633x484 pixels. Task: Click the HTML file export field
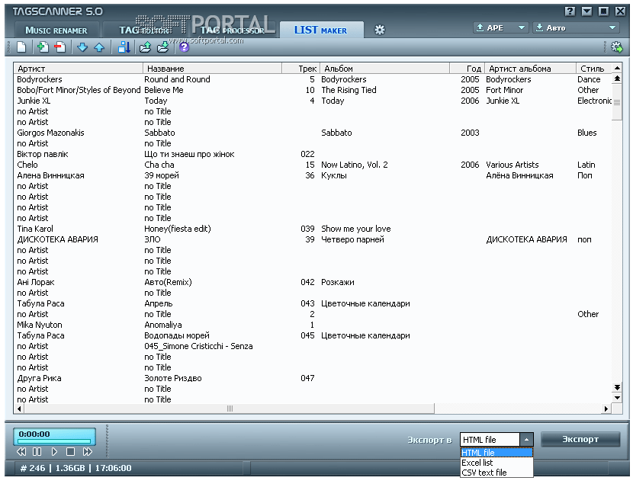tap(490, 440)
